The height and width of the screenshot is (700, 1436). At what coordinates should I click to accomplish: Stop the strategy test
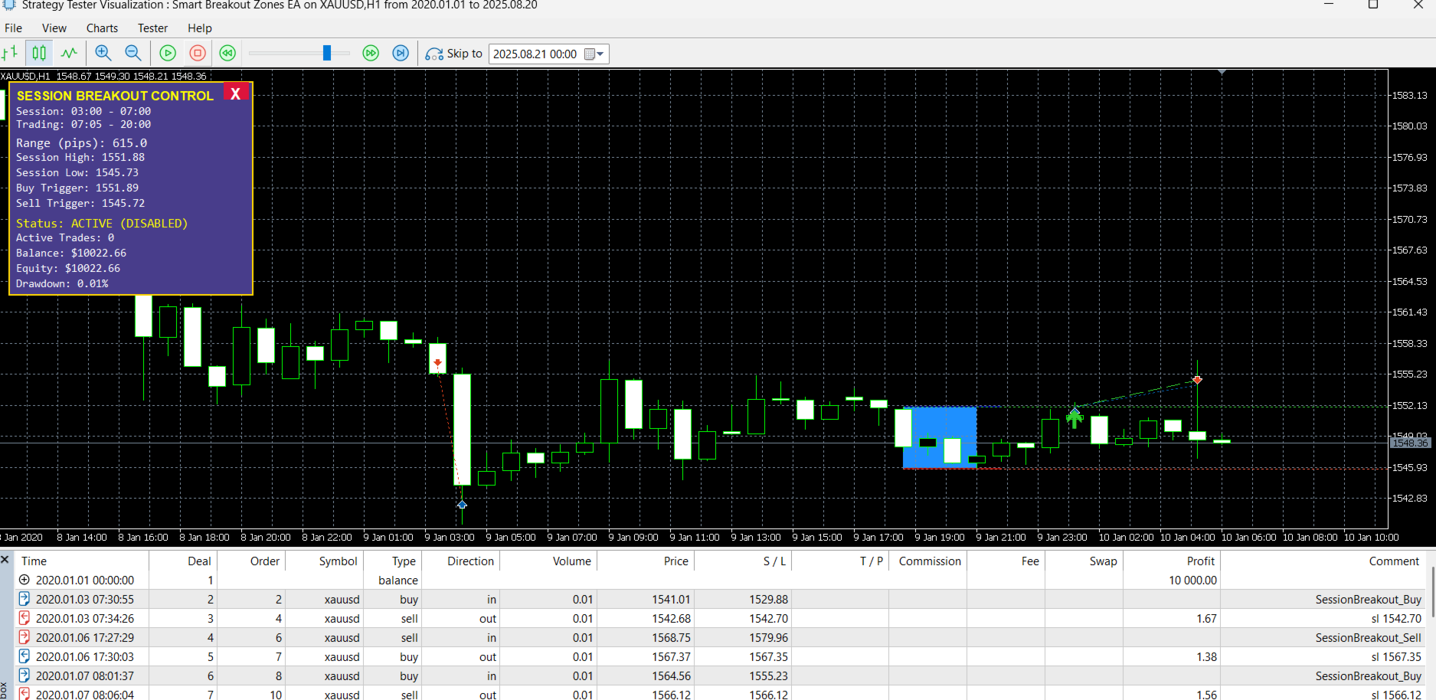pyautogui.click(x=198, y=54)
